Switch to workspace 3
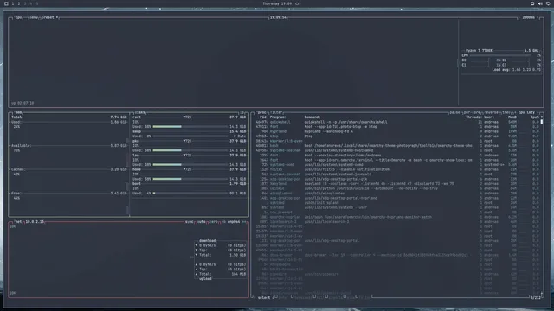The image size is (554, 311). point(25,3)
